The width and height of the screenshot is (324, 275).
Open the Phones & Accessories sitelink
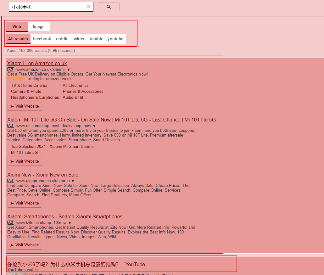(83, 91)
